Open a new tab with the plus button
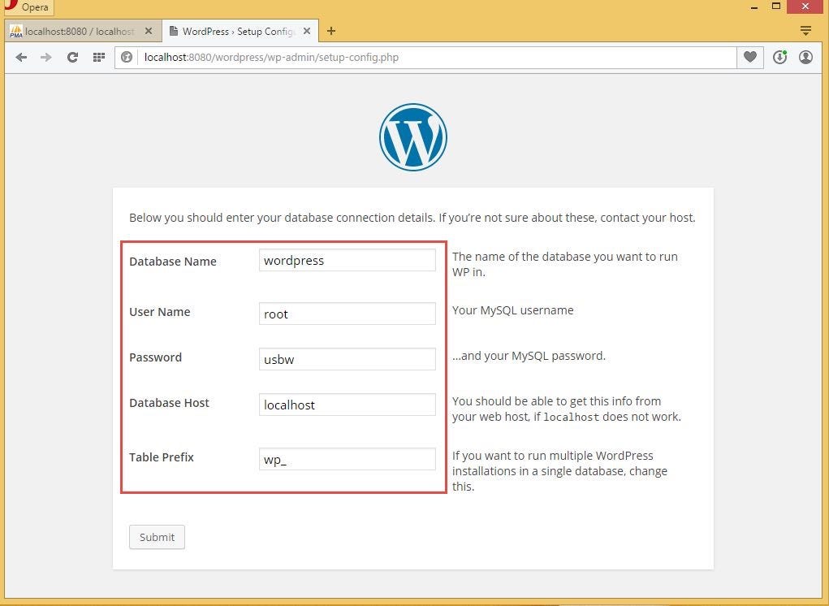 [x=331, y=31]
